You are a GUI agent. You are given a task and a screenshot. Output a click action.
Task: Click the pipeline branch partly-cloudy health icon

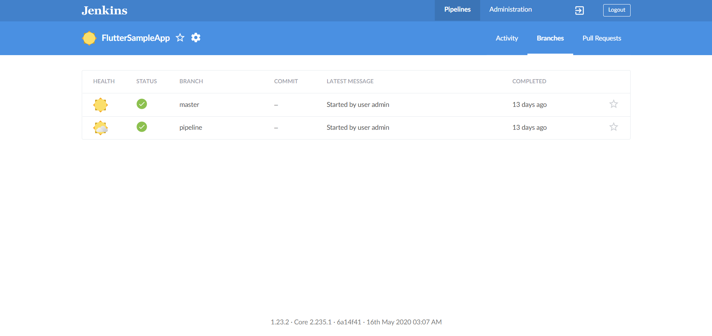[101, 128]
